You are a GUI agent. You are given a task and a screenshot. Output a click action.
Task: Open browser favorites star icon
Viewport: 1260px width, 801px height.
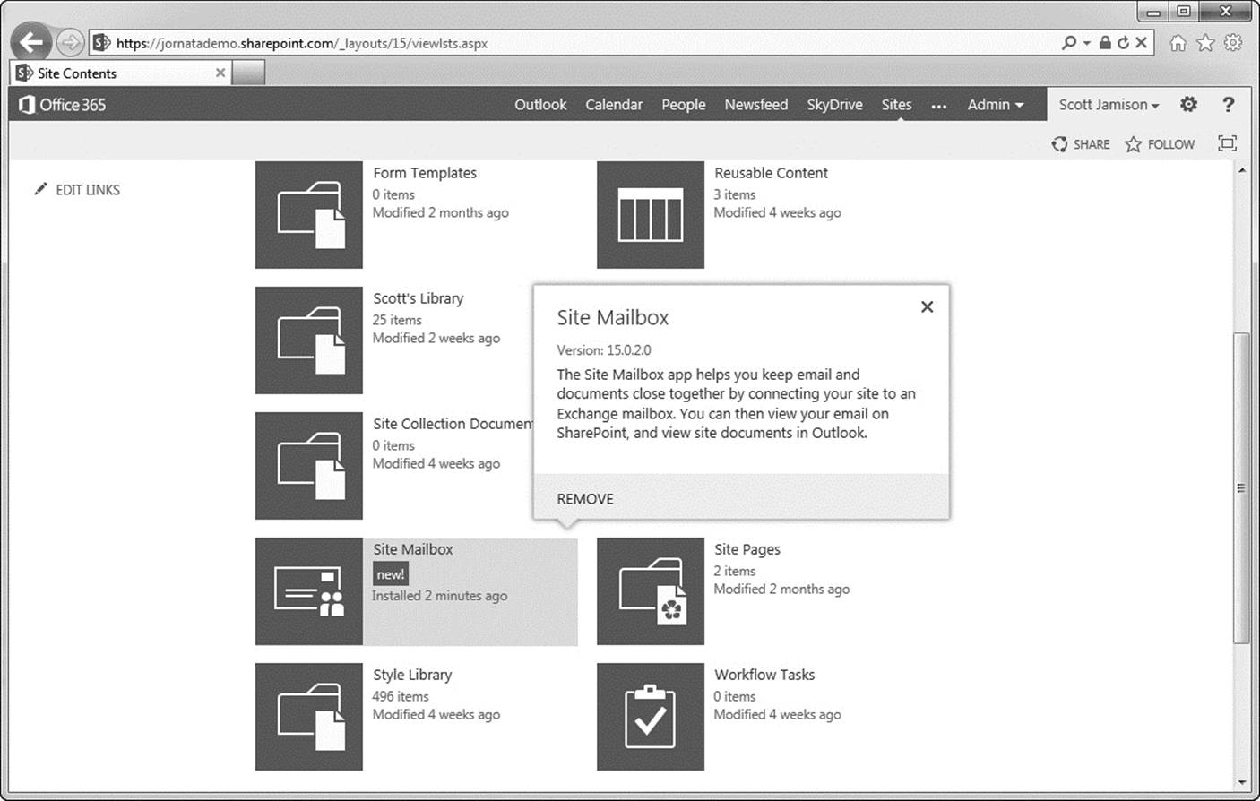pyautogui.click(x=1206, y=42)
